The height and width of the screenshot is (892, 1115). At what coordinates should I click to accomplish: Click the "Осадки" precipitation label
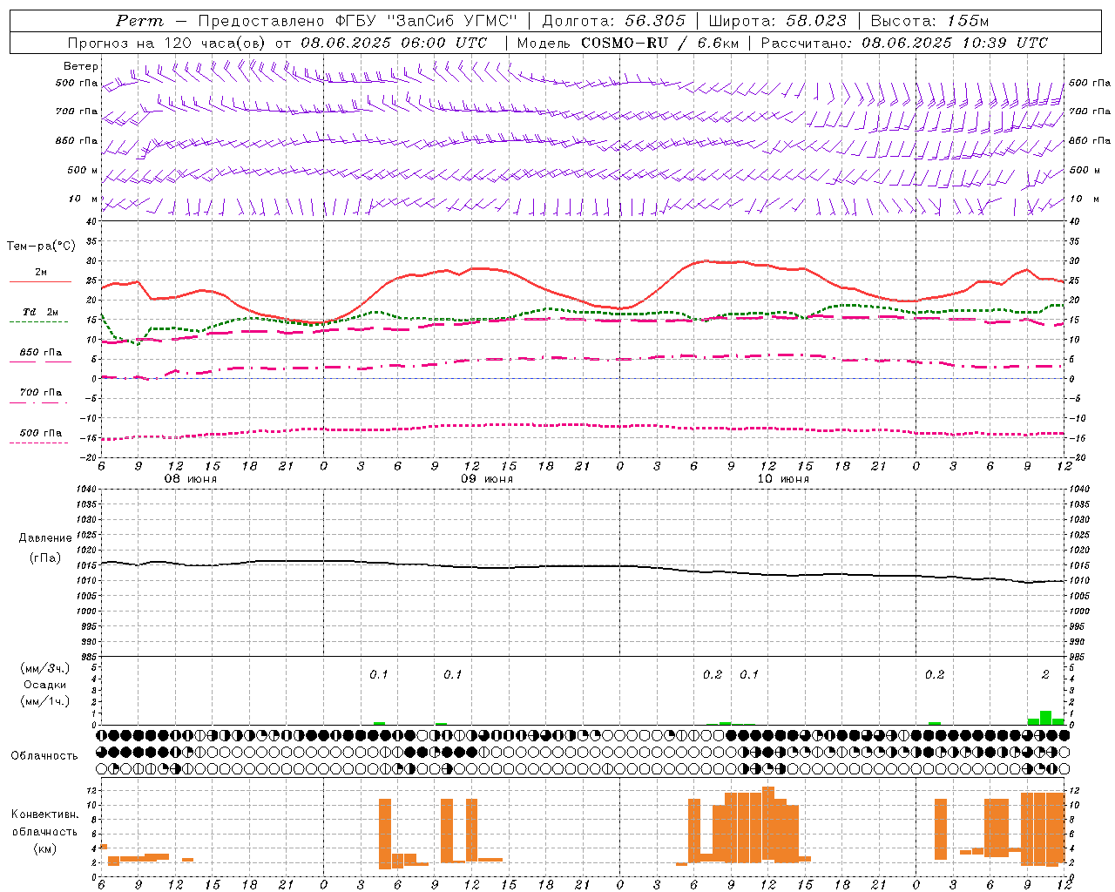point(45,685)
